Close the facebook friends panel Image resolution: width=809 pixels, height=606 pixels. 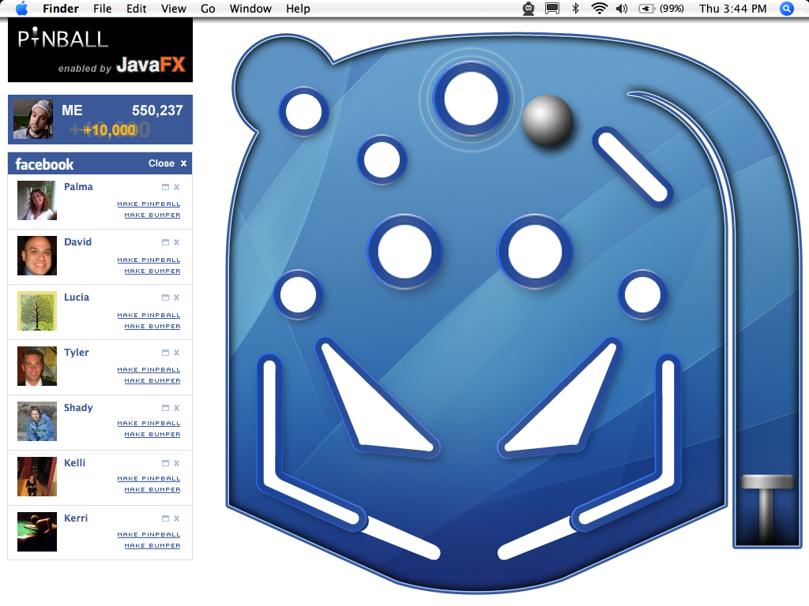[167, 163]
